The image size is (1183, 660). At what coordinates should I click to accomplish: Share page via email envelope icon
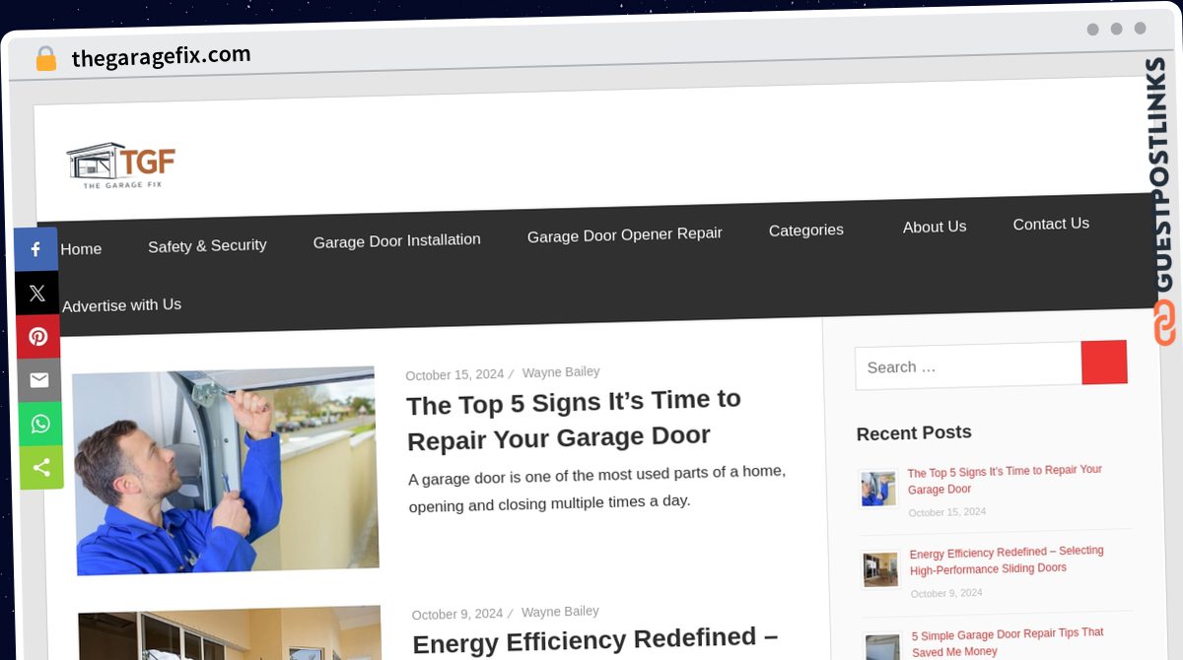[x=38, y=380]
